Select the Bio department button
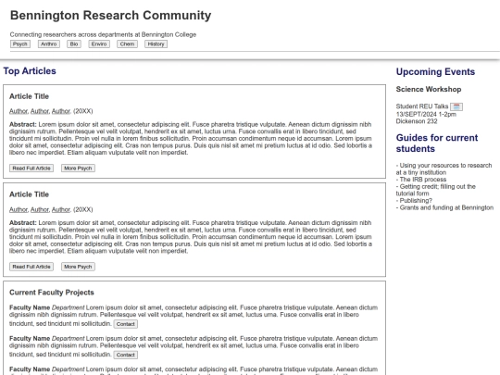Screen dimensions: 500x375 (x=74, y=44)
